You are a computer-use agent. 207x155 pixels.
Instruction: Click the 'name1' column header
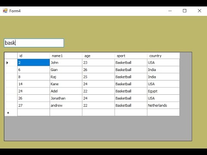pyautogui.click(x=66, y=56)
